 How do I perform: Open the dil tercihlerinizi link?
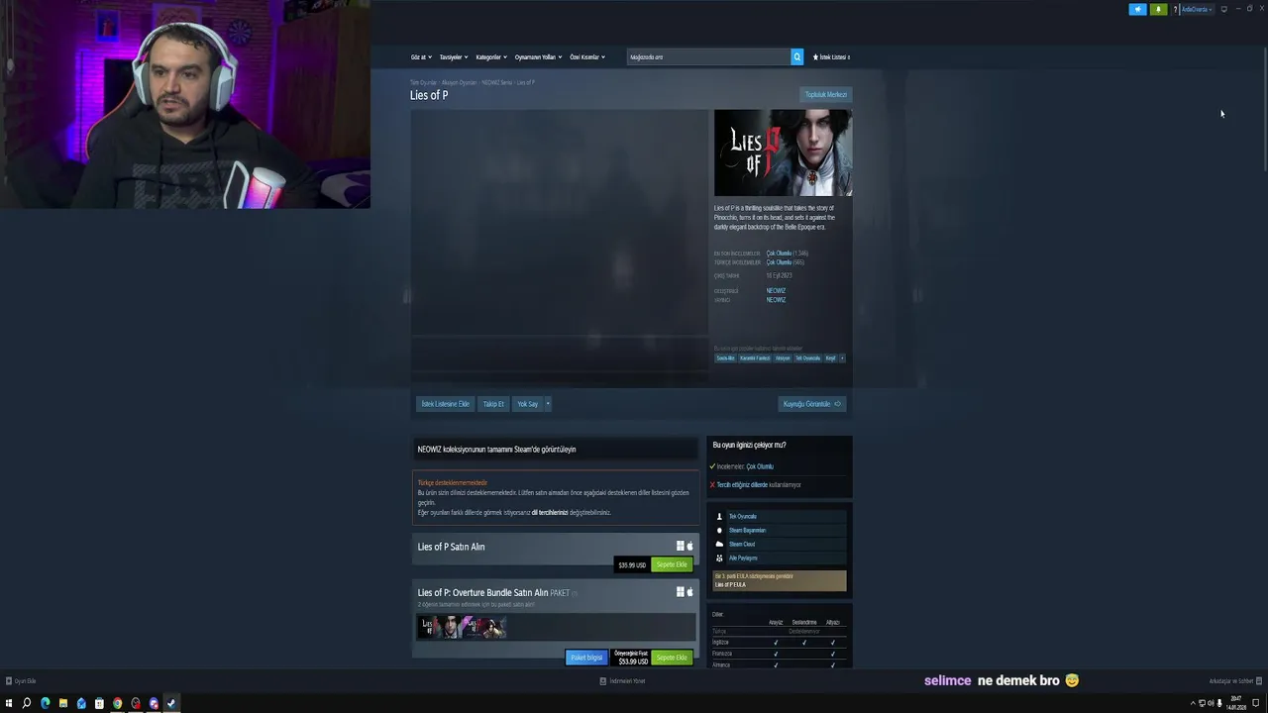(550, 513)
